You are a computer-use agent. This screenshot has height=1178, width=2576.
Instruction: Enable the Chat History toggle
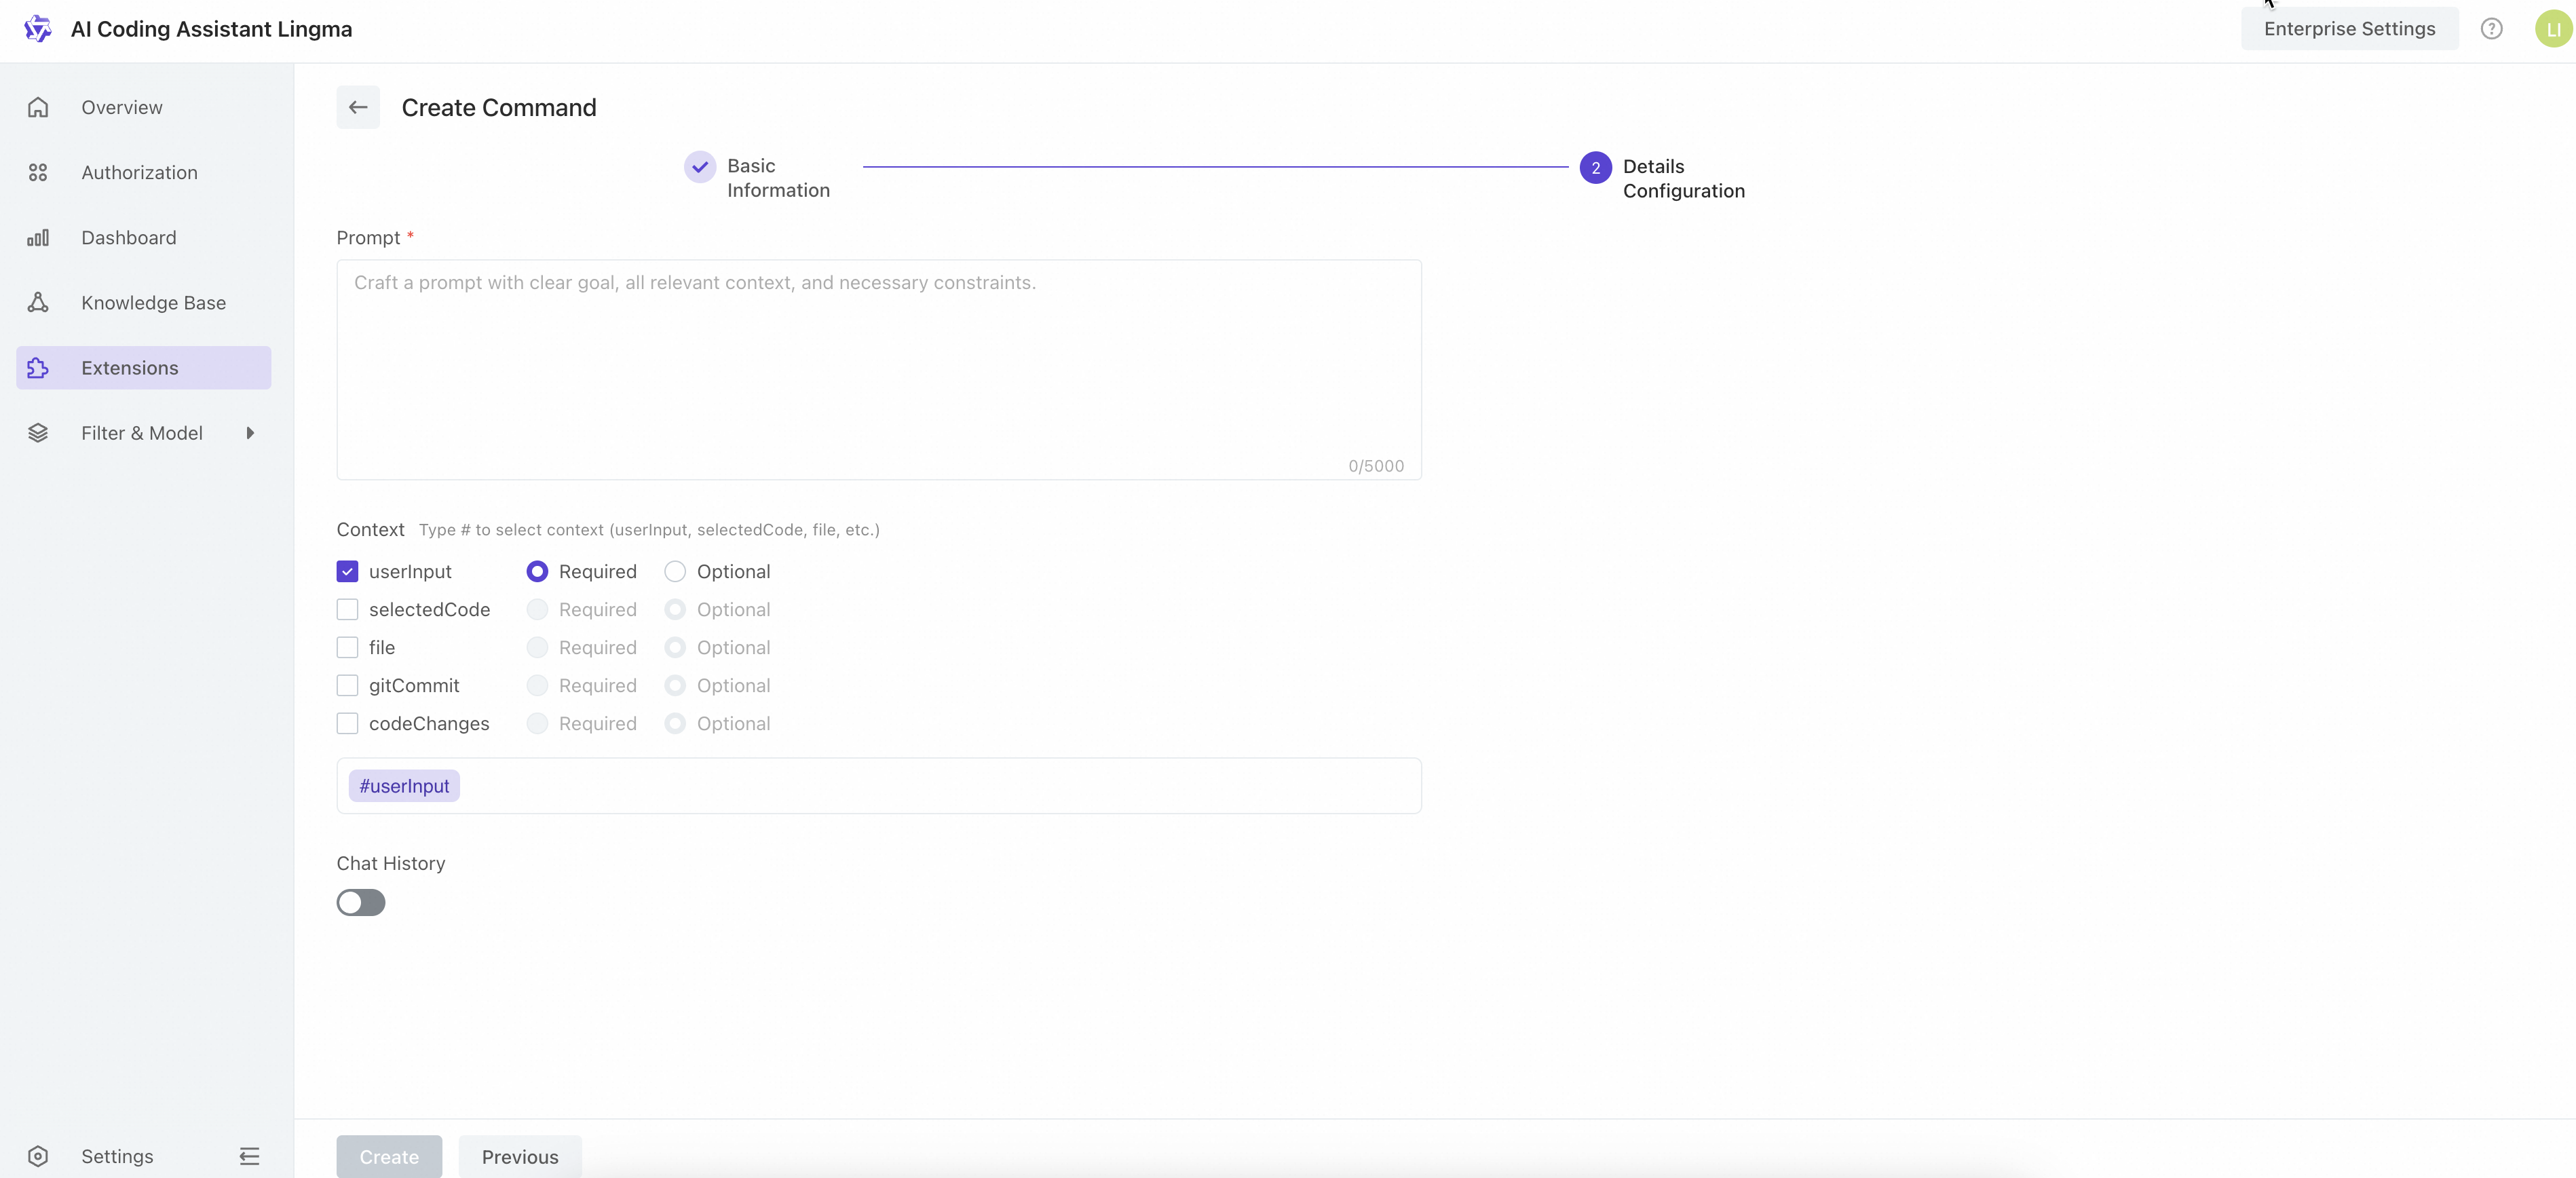click(x=361, y=902)
